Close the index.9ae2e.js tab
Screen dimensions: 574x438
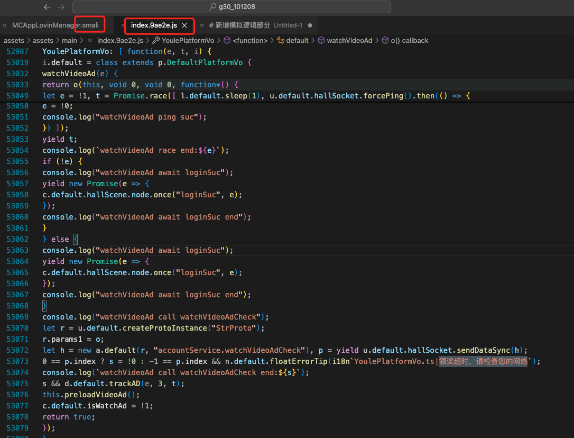[x=184, y=25]
